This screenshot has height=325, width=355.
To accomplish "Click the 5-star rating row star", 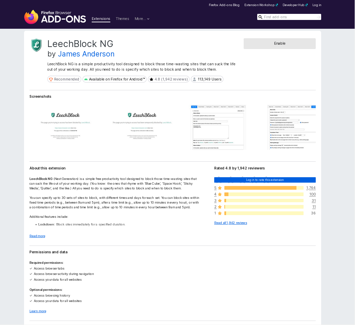I will [220, 188].
